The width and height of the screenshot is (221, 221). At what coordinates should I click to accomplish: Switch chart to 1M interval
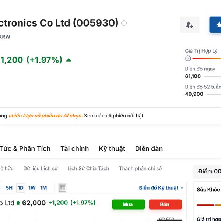click(43, 188)
